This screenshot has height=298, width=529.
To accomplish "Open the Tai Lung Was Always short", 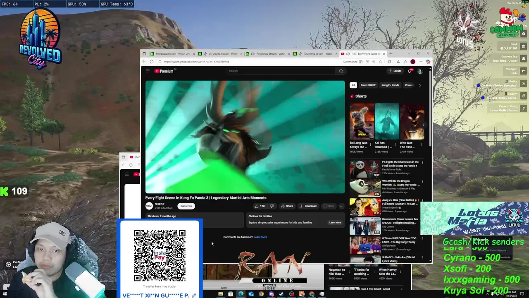I will (362, 121).
